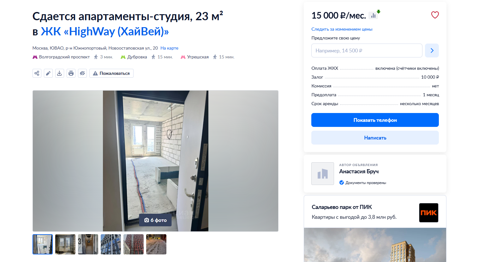Open ЖК «HighWay (ХайВей)» link

(x=105, y=32)
